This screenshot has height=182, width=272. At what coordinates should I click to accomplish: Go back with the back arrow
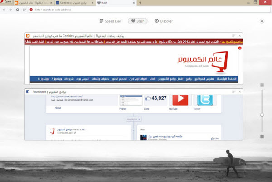coord(4,10)
